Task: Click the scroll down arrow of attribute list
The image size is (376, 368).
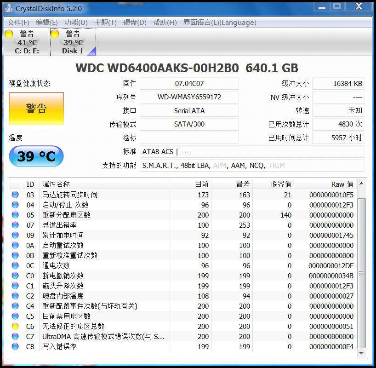Action: coord(361,353)
